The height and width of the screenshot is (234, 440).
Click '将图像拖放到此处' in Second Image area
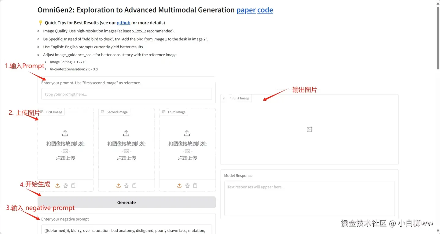point(127,143)
